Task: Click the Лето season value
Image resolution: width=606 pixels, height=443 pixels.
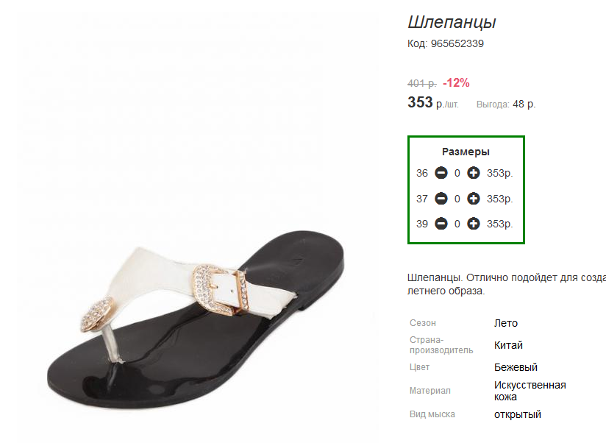Action: pyautogui.click(x=505, y=323)
